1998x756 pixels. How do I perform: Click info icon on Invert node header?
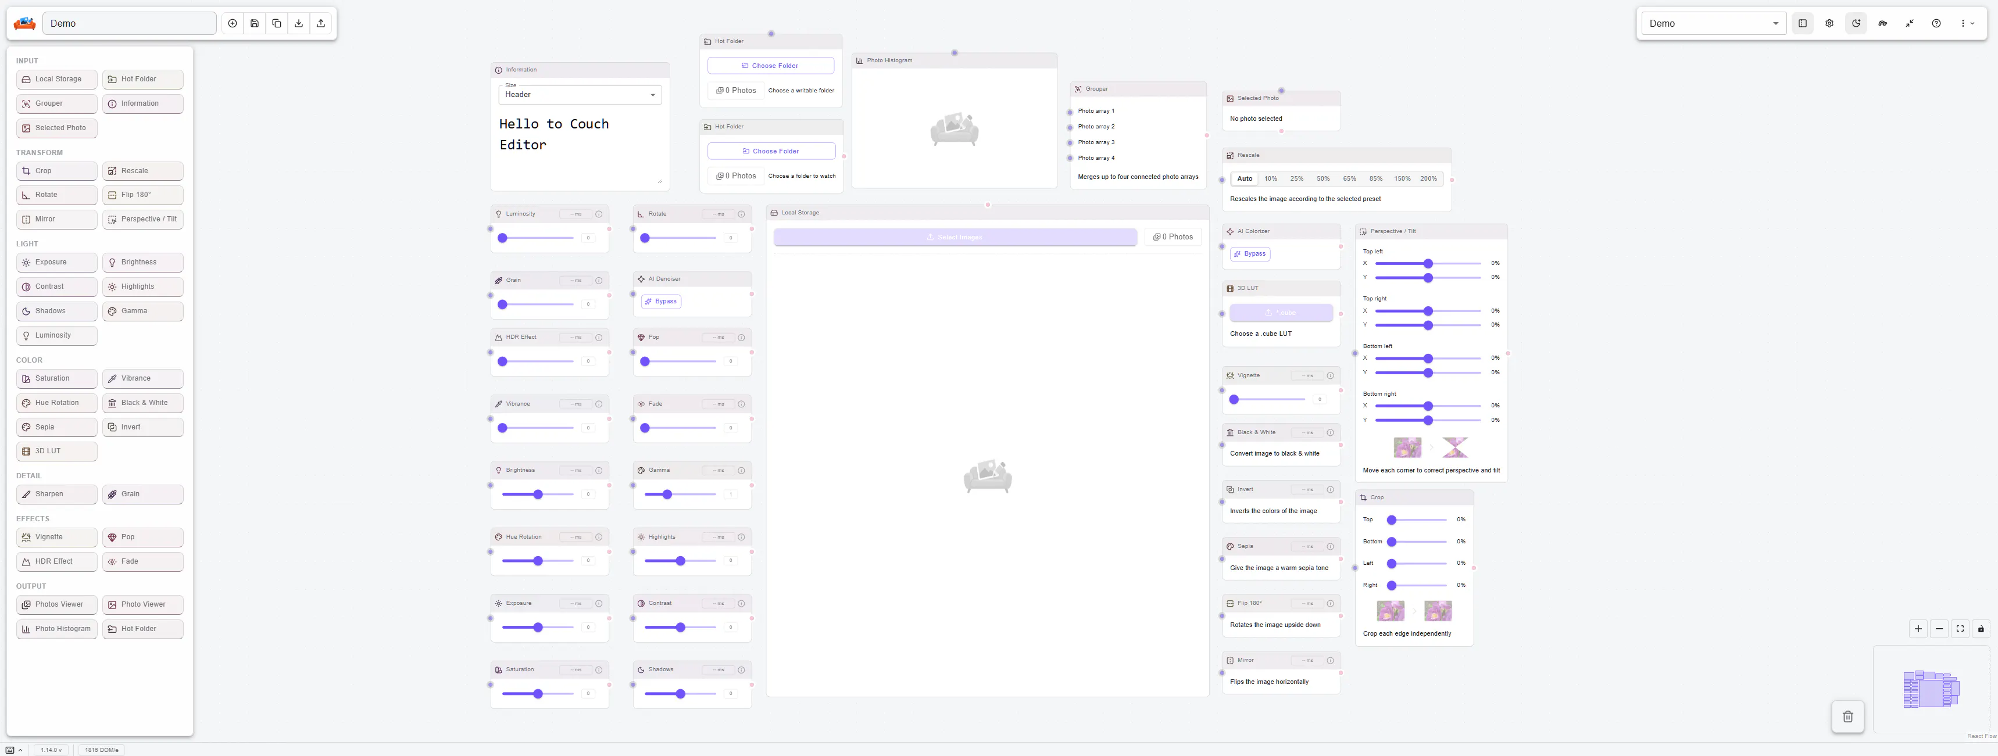point(1330,489)
